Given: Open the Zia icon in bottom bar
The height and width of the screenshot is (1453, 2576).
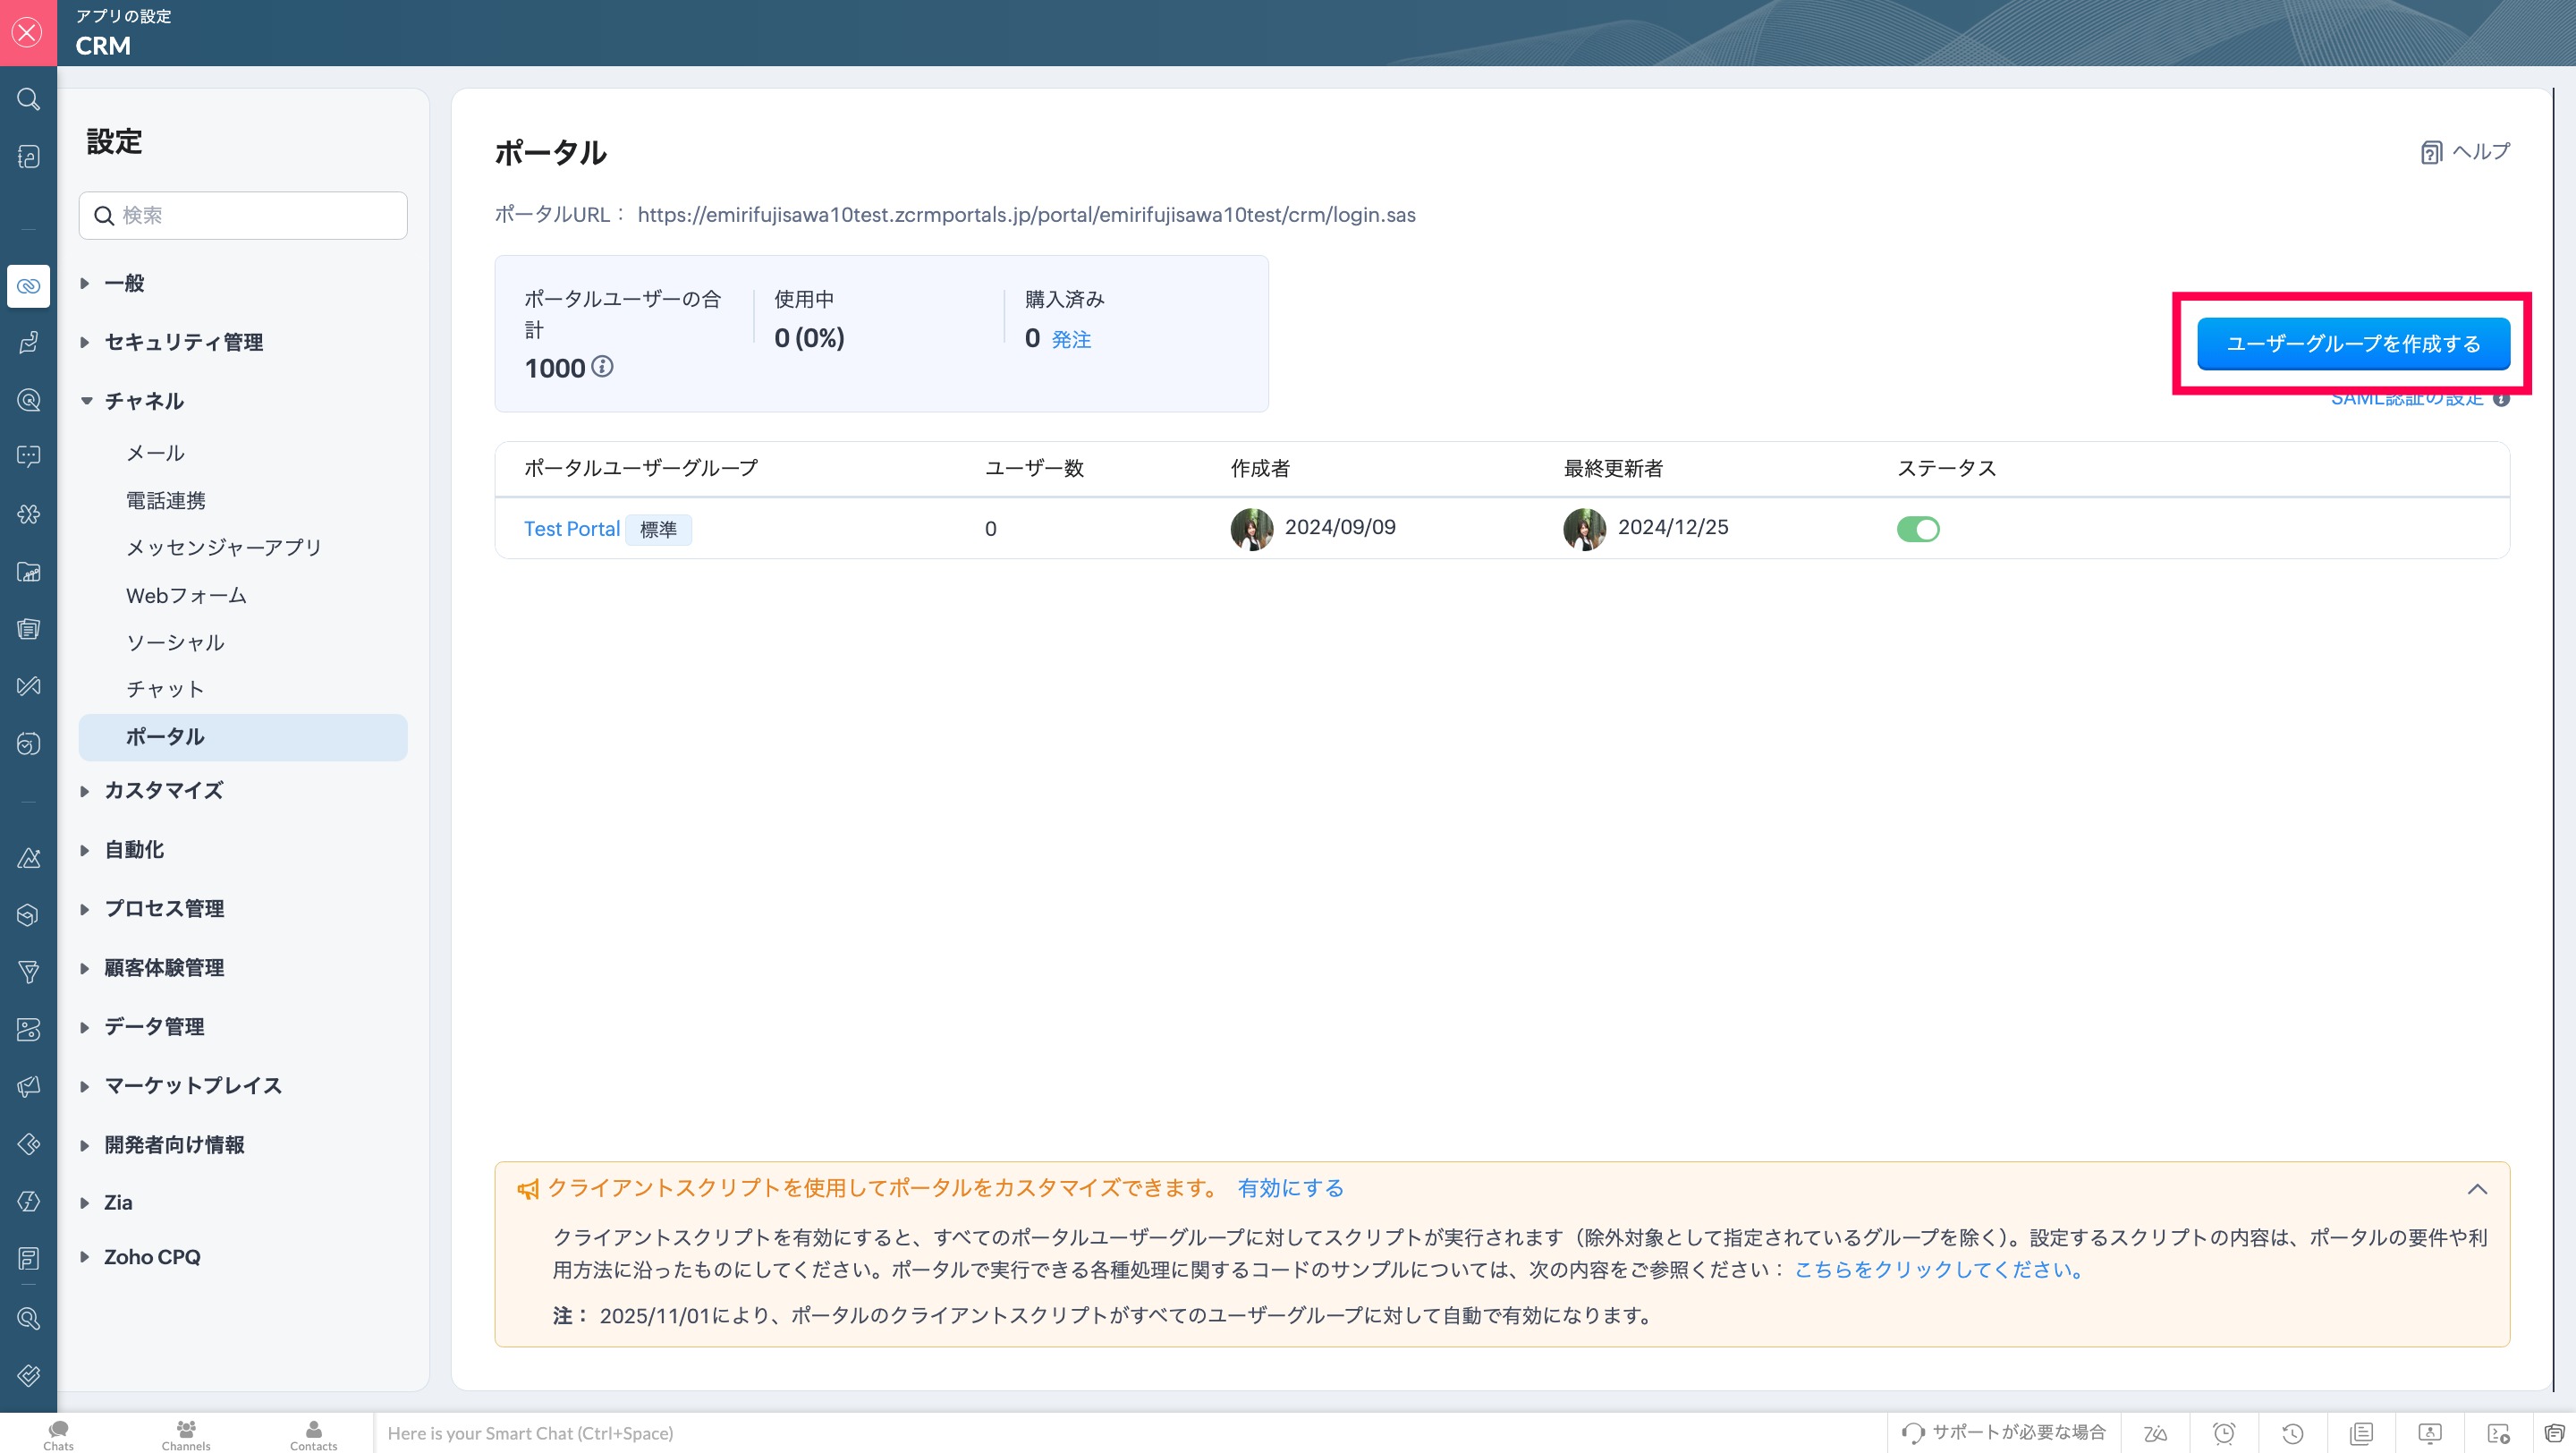Looking at the screenshot, I should [x=2155, y=1433].
